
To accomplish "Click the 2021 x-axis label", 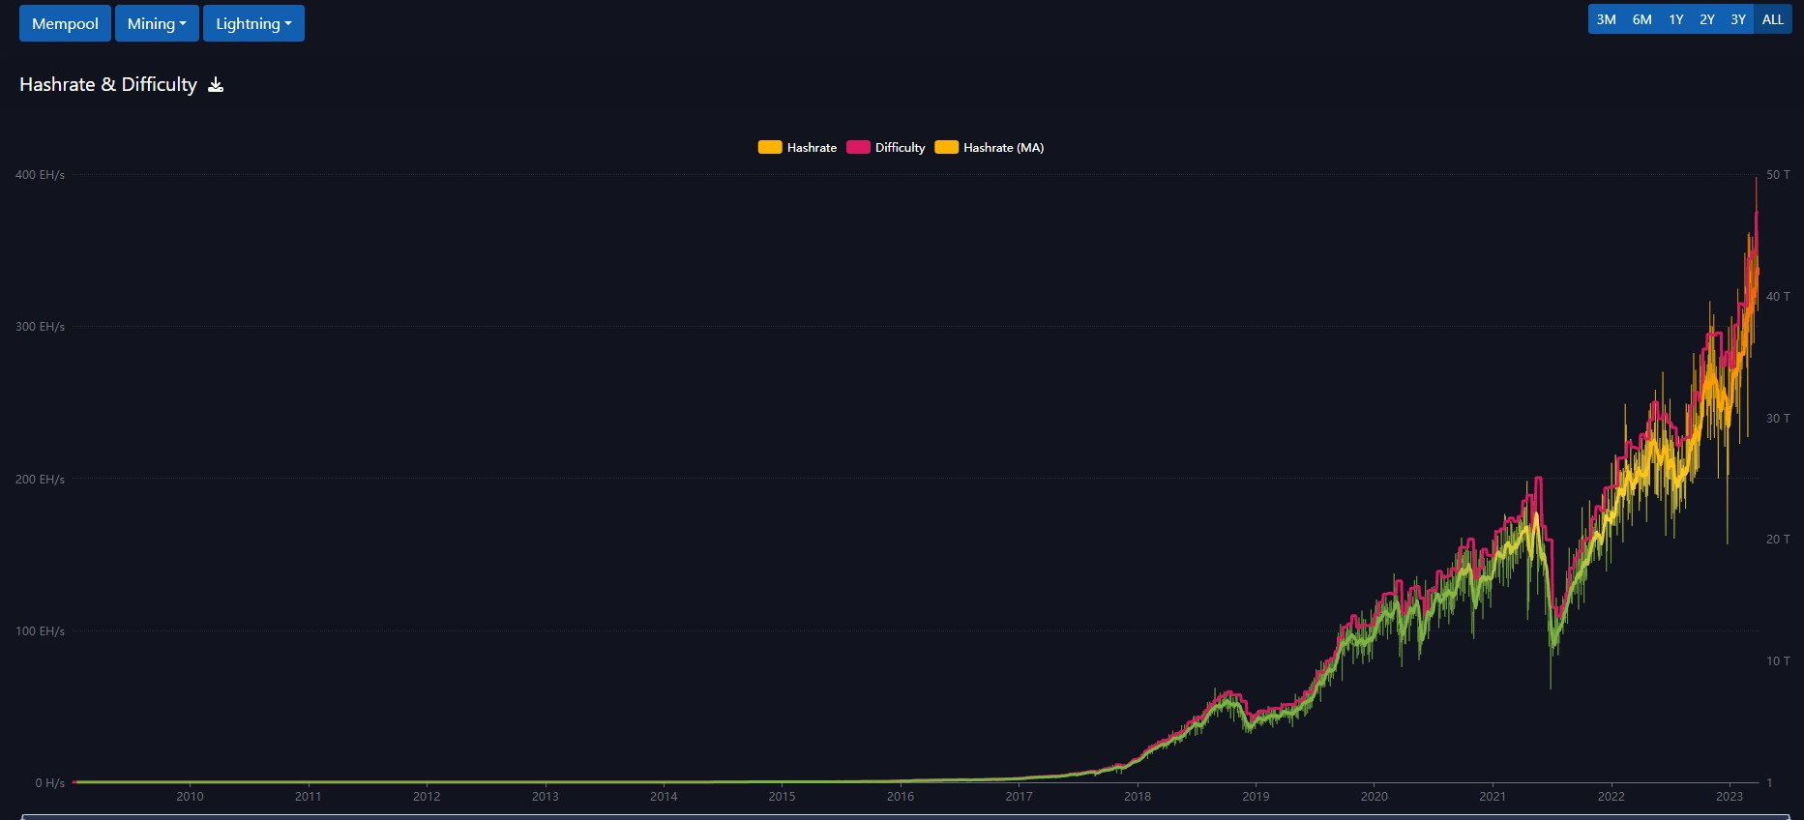I will pyautogui.click(x=1493, y=797).
